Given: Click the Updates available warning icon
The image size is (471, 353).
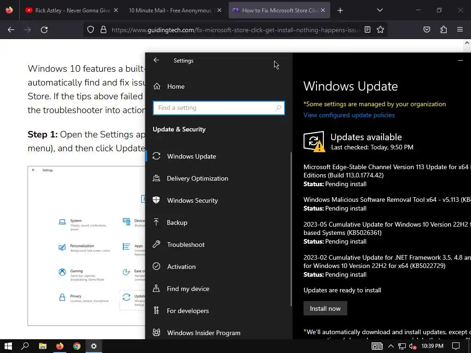Looking at the screenshot, I should click(314, 142).
